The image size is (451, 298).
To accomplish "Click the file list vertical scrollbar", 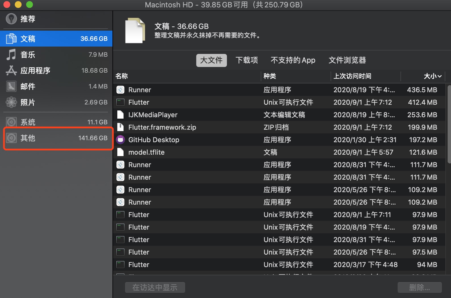I will tap(449, 124).
